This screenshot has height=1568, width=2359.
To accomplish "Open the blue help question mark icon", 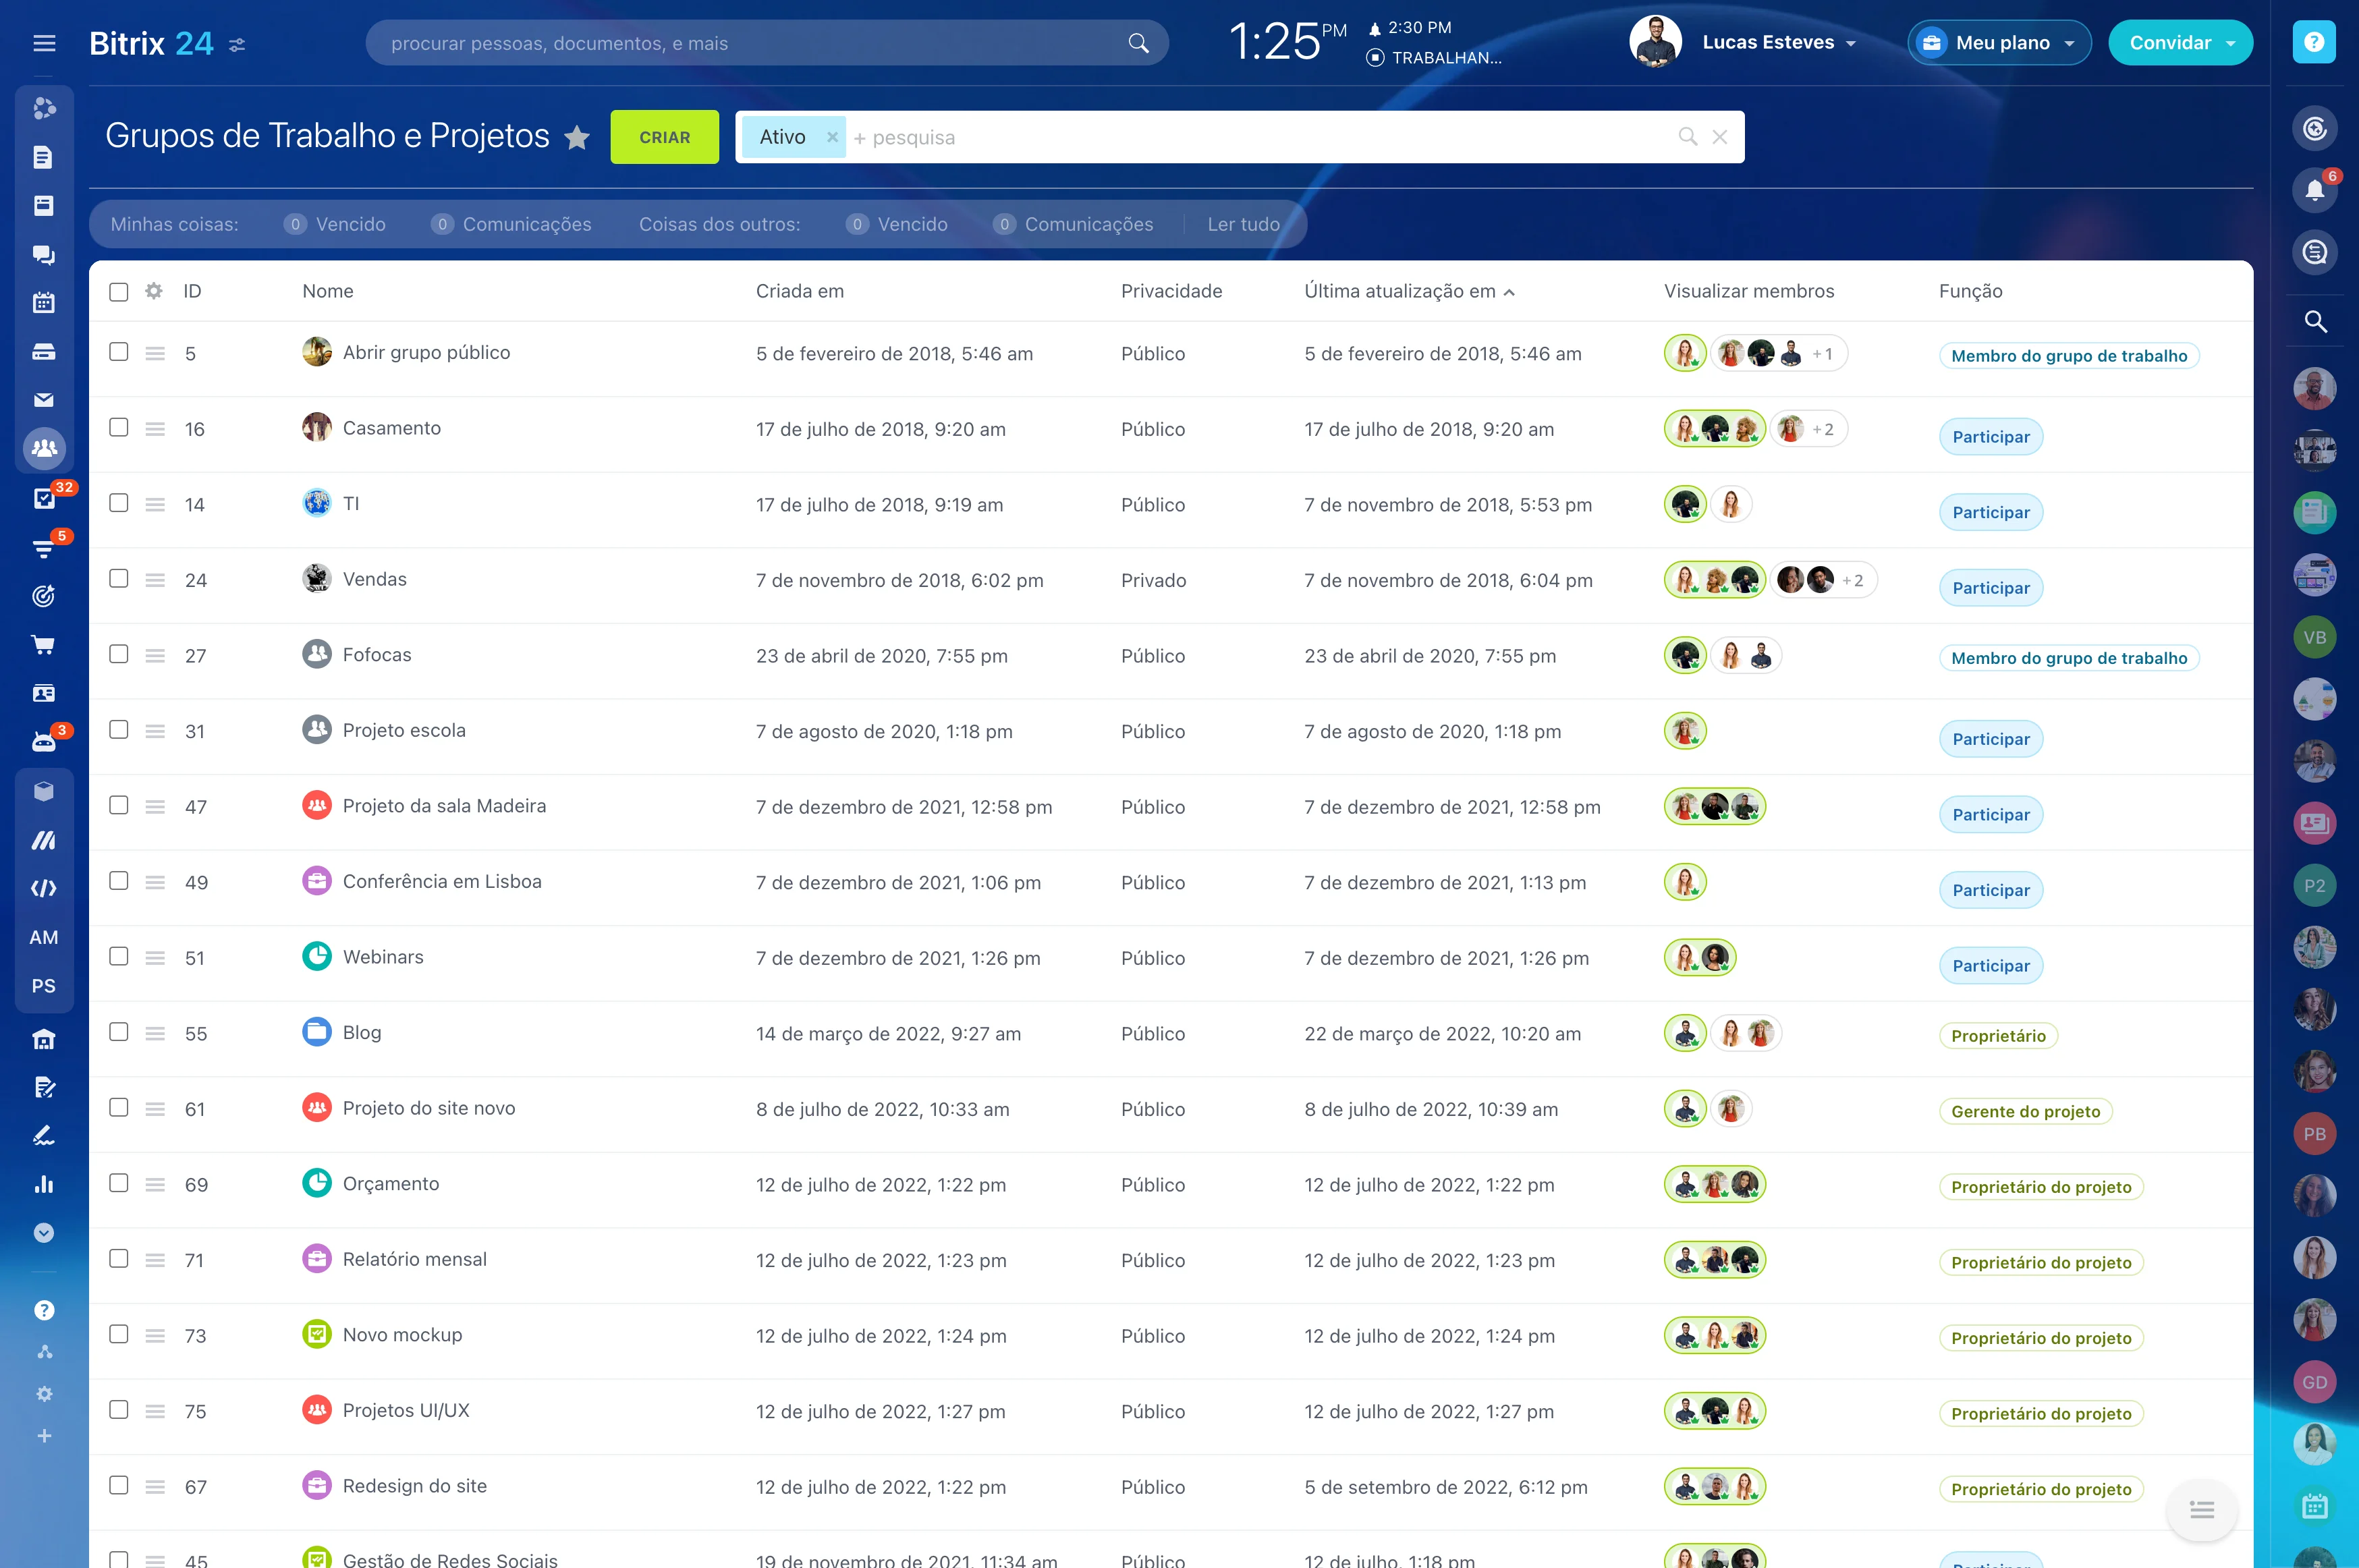I will [2313, 42].
